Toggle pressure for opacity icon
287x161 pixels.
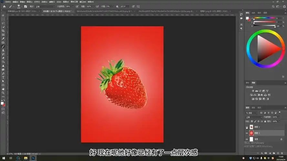(x=77, y=6)
